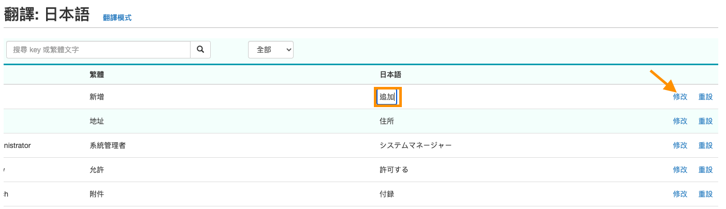
Task: Click 修改 for the 地址 row
Action: [x=680, y=121]
